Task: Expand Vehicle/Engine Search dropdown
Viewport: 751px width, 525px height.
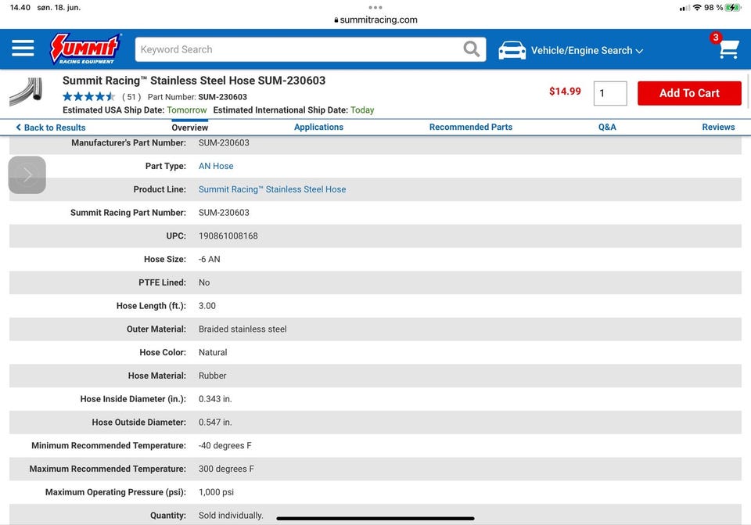Action: point(587,50)
